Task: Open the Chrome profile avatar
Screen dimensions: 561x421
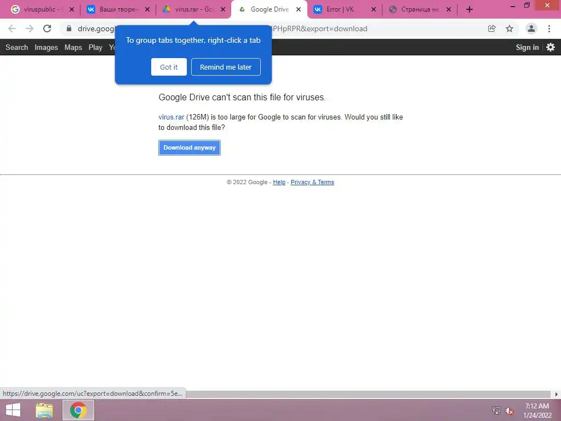Action: point(531,29)
